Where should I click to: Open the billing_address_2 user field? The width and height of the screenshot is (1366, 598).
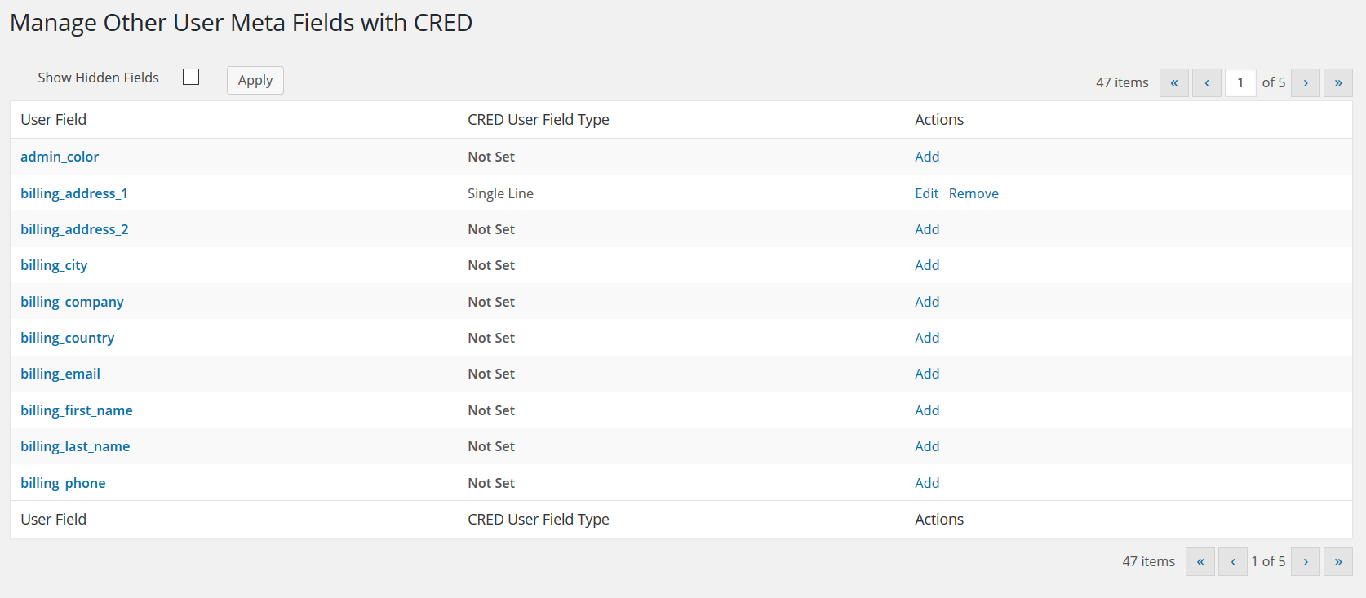[74, 229]
